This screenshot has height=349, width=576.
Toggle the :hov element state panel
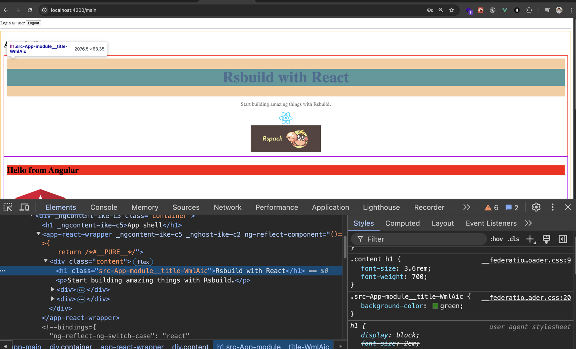(497, 239)
